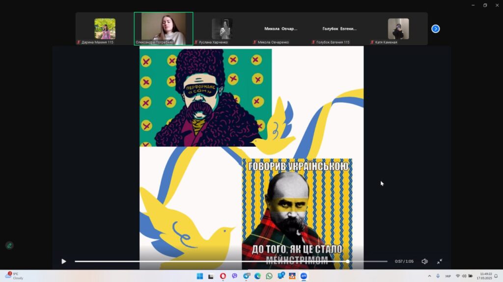Check battery status icon in tray

tap(471, 276)
